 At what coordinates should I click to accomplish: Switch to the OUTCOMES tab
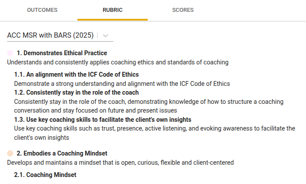coord(42,10)
